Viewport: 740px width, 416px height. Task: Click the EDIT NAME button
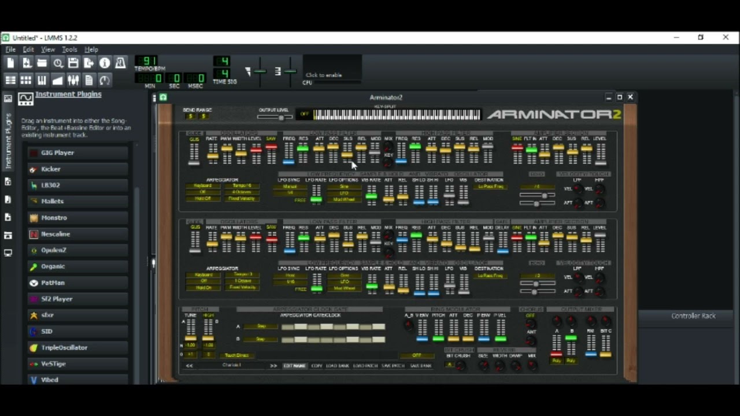point(294,366)
